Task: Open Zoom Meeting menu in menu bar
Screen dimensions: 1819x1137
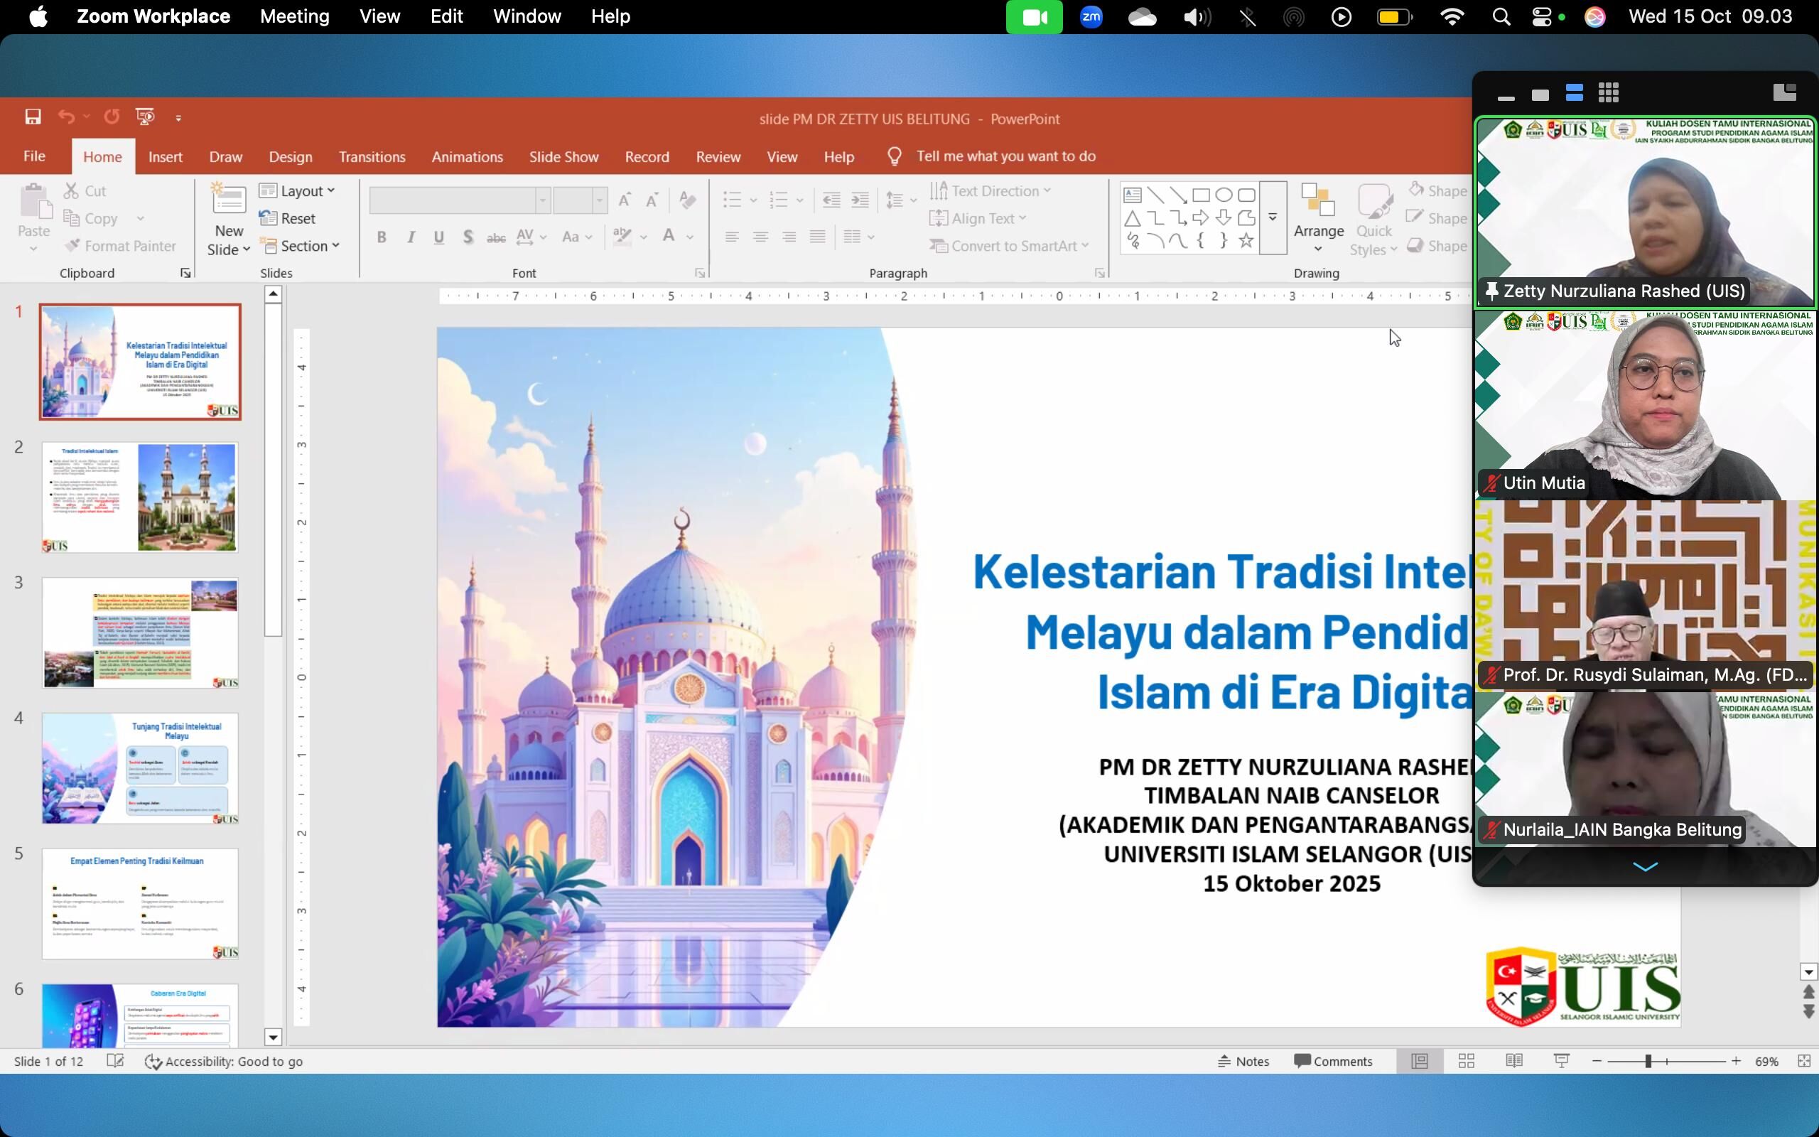Action: click(295, 16)
